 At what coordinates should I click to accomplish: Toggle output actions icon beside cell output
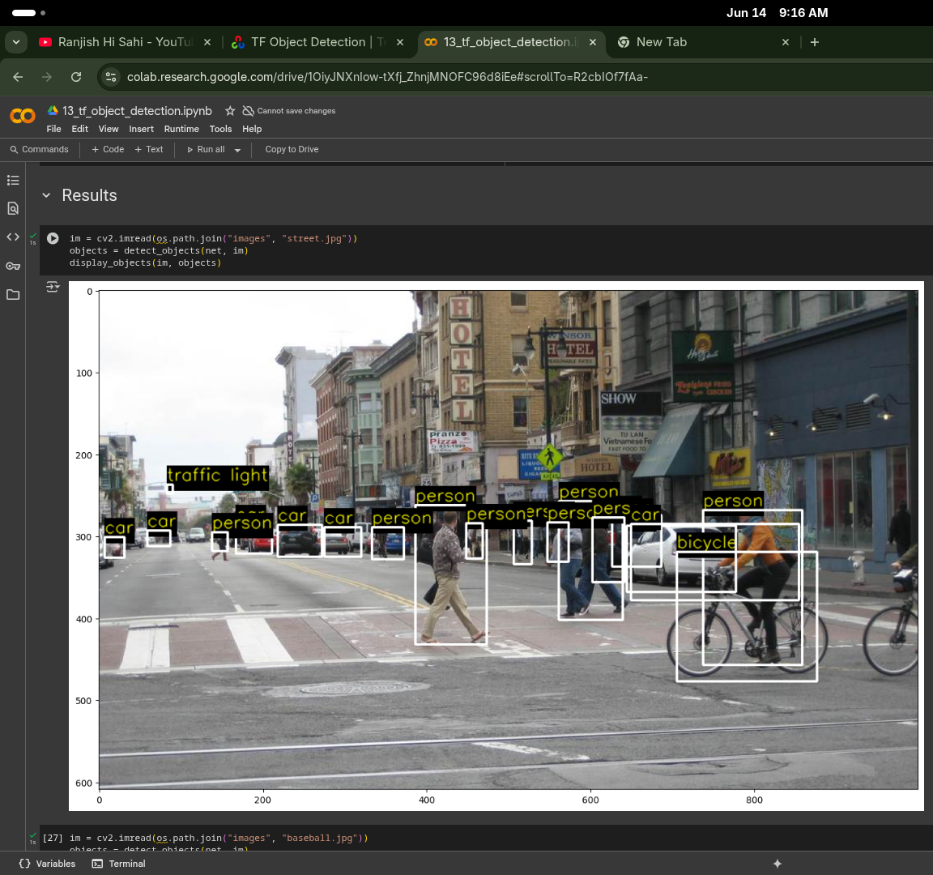point(53,287)
